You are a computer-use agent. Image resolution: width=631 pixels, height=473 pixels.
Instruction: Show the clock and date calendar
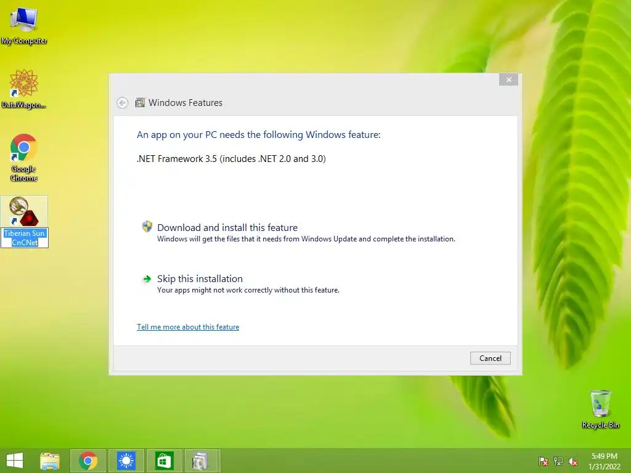coord(605,461)
